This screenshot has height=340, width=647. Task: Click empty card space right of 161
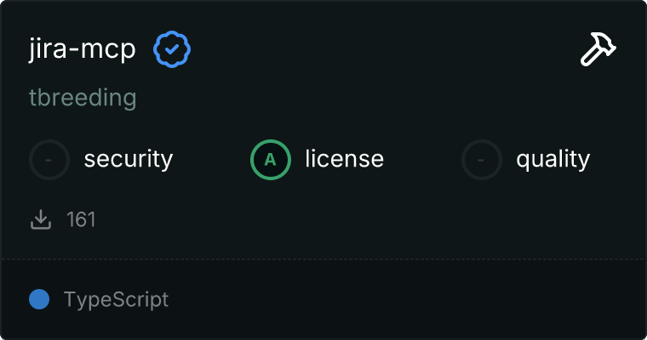pos(341,220)
